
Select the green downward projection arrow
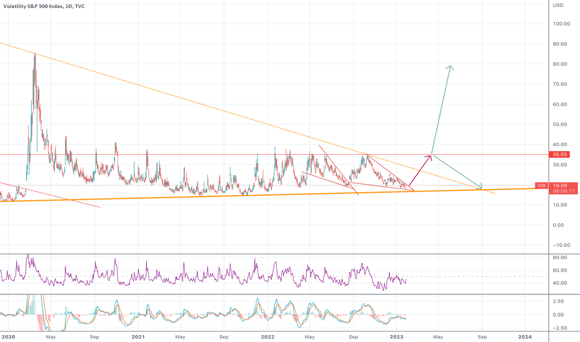pos(457,172)
